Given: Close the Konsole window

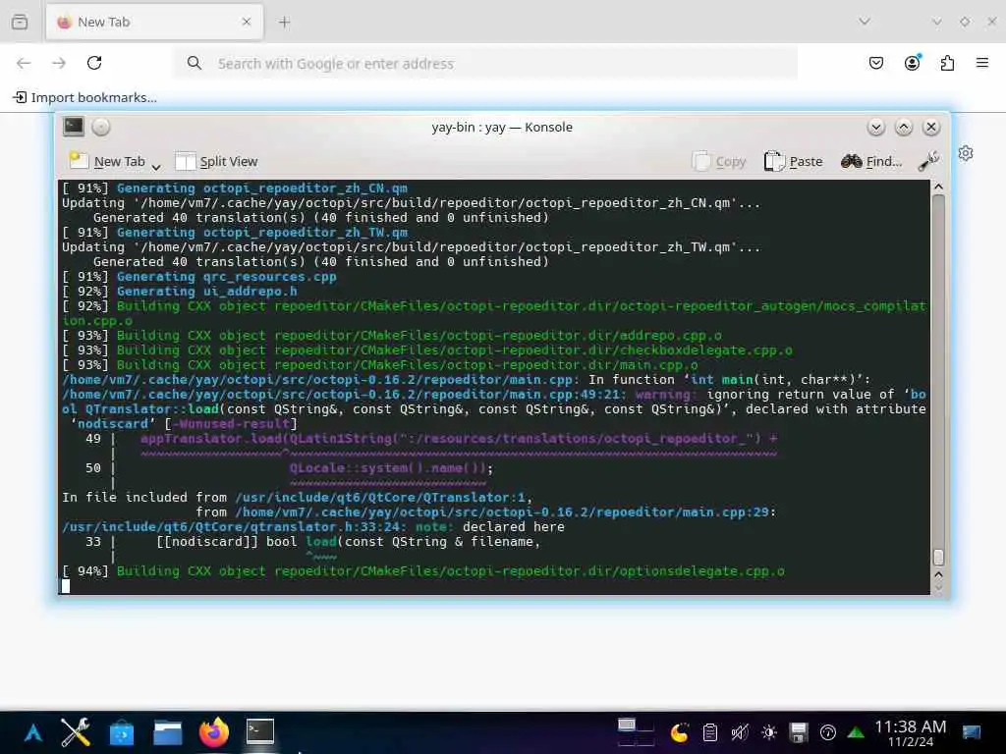Looking at the screenshot, I should pos(931,127).
